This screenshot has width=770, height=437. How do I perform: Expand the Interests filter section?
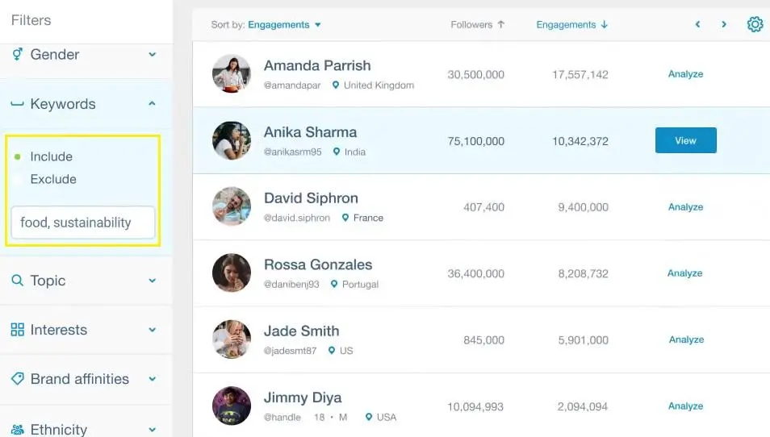(x=152, y=330)
